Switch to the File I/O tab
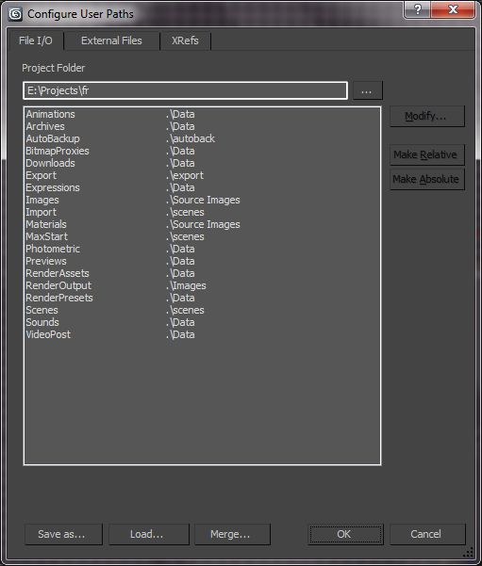This screenshot has width=482, height=566. coord(36,40)
